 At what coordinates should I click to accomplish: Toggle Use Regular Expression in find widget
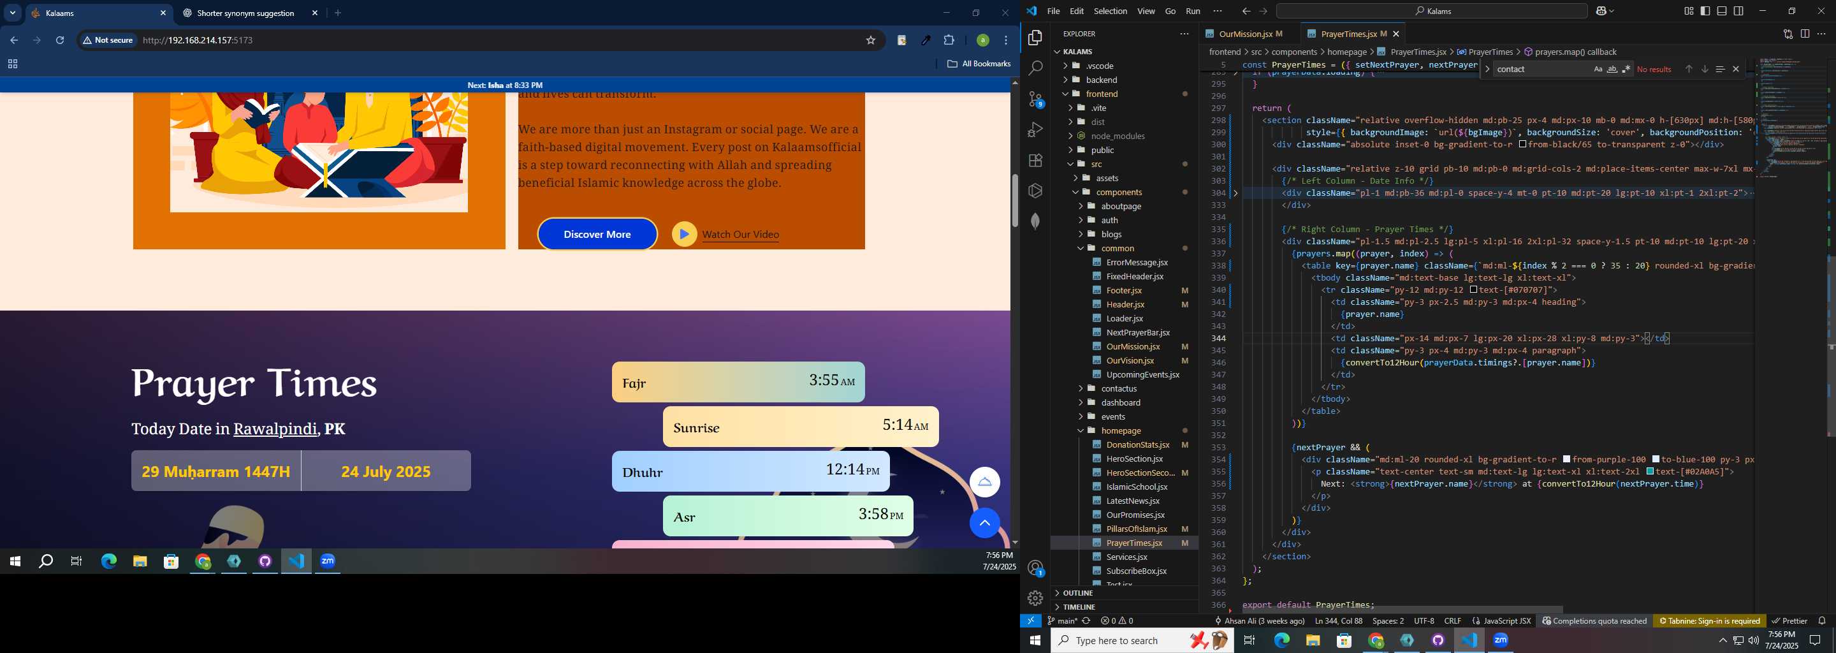1626,69
